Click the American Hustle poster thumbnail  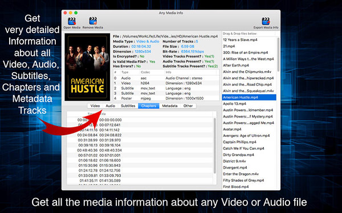[87, 67]
